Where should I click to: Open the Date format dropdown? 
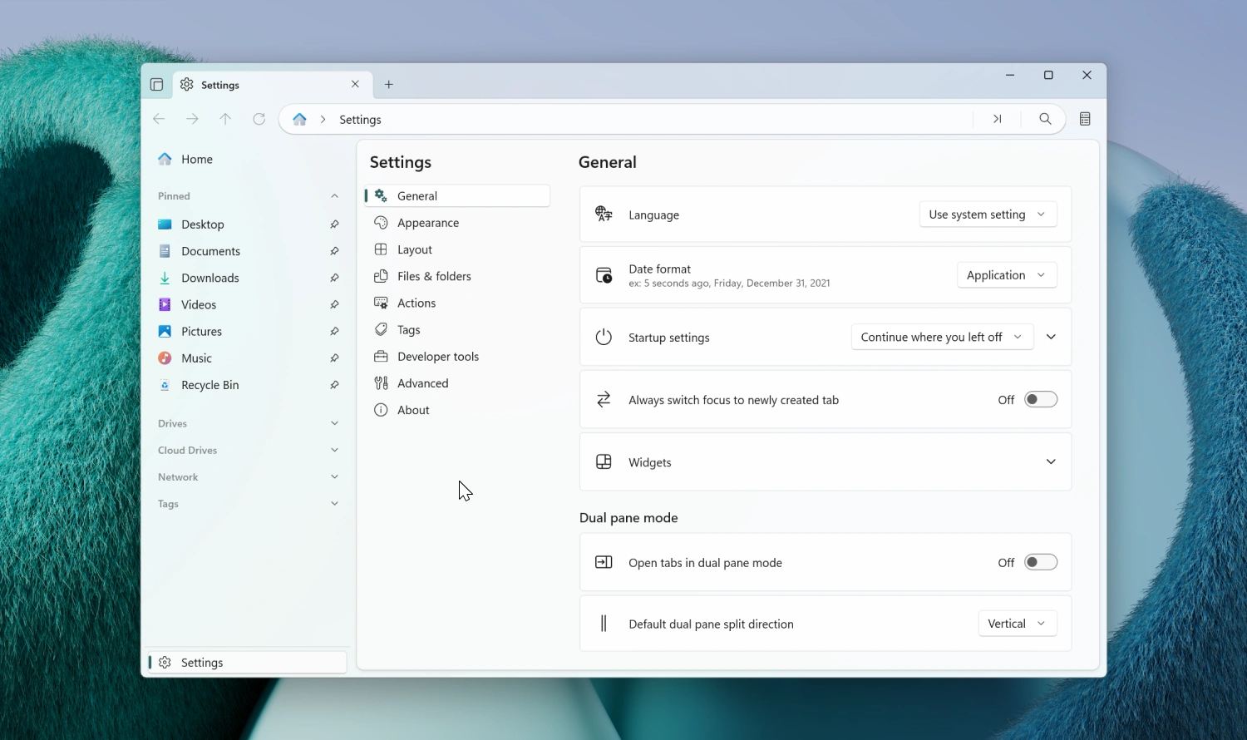click(x=1007, y=275)
